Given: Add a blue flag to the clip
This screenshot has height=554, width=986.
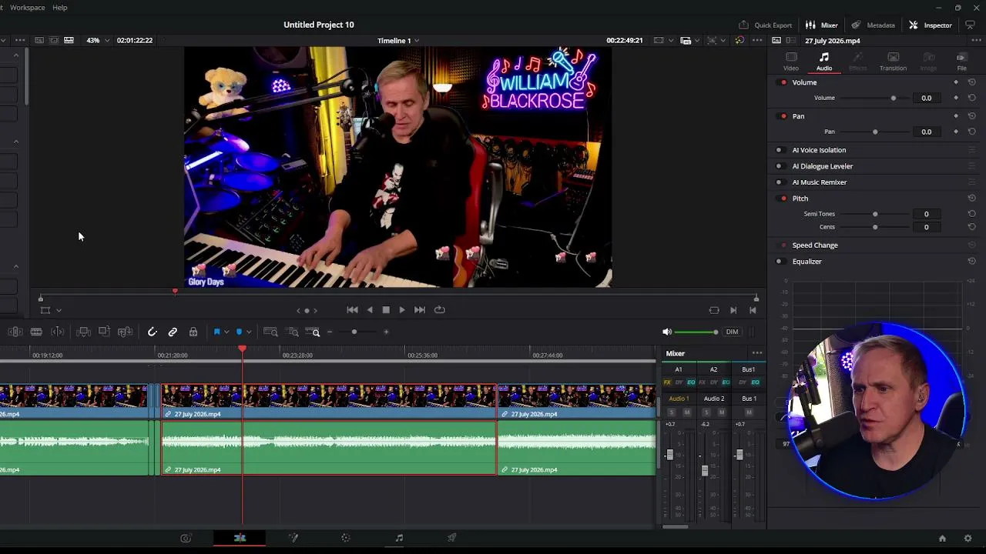Looking at the screenshot, I should pyautogui.click(x=216, y=332).
